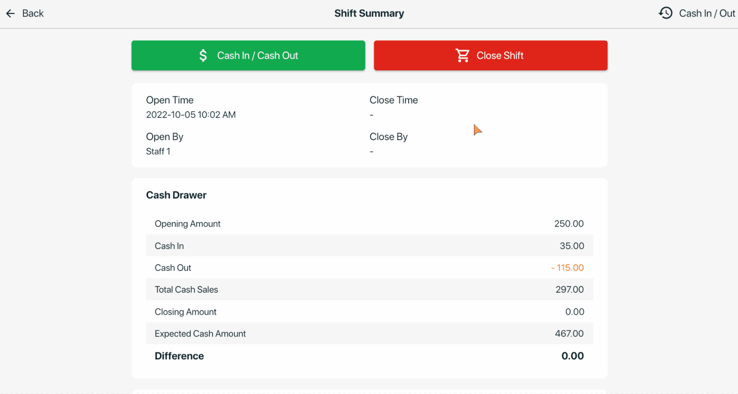Image resolution: width=738 pixels, height=394 pixels.
Task: Select the Shift Summary title
Action: [369, 14]
